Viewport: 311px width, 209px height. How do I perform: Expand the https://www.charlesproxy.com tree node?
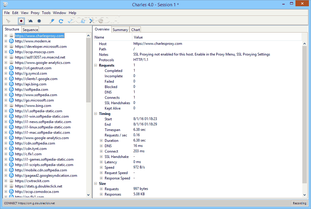6,36
